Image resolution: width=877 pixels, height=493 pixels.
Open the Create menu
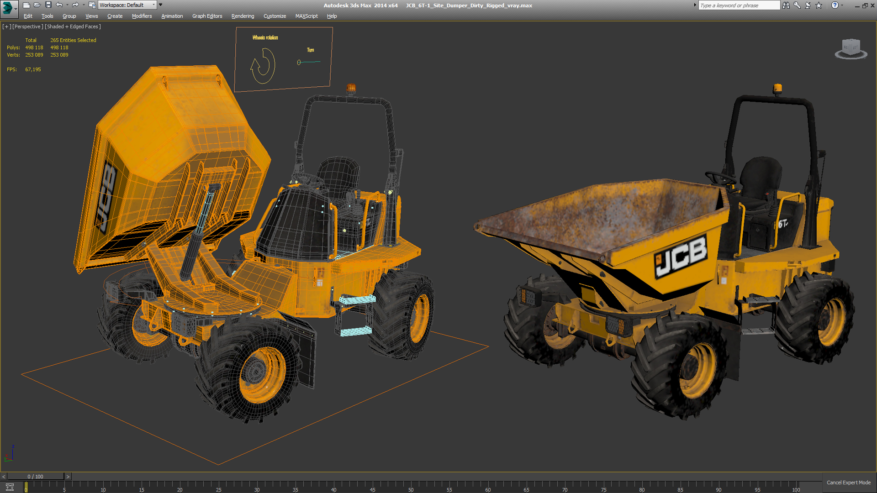click(x=115, y=16)
